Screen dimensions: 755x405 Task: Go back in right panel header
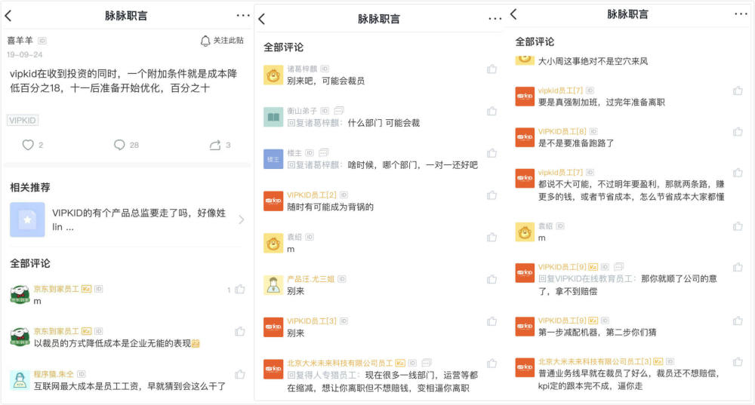click(513, 14)
